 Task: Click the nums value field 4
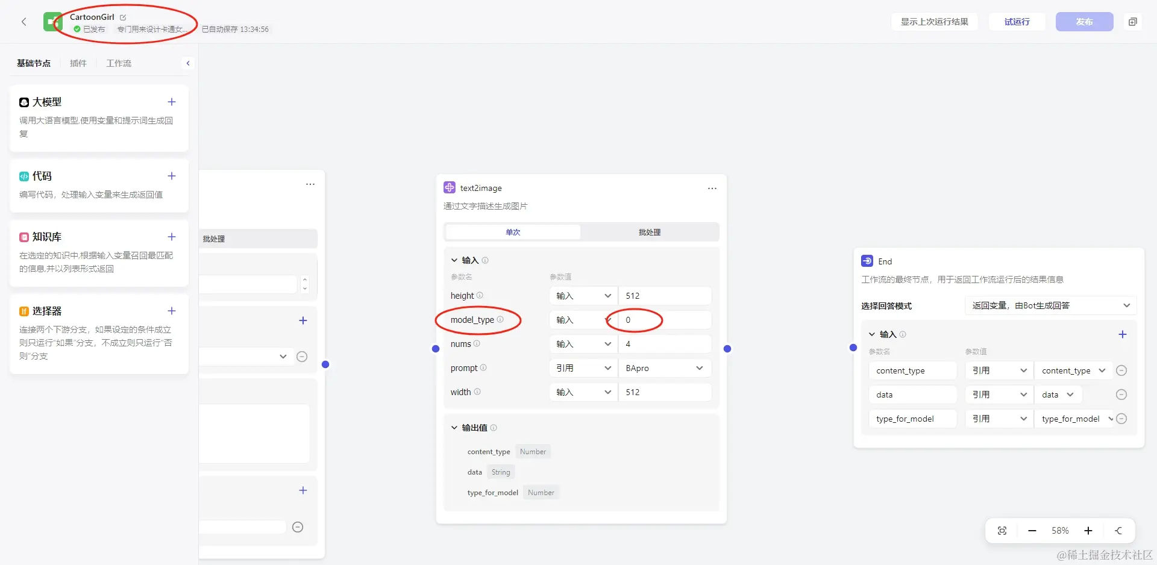click(x=665, y=344)
